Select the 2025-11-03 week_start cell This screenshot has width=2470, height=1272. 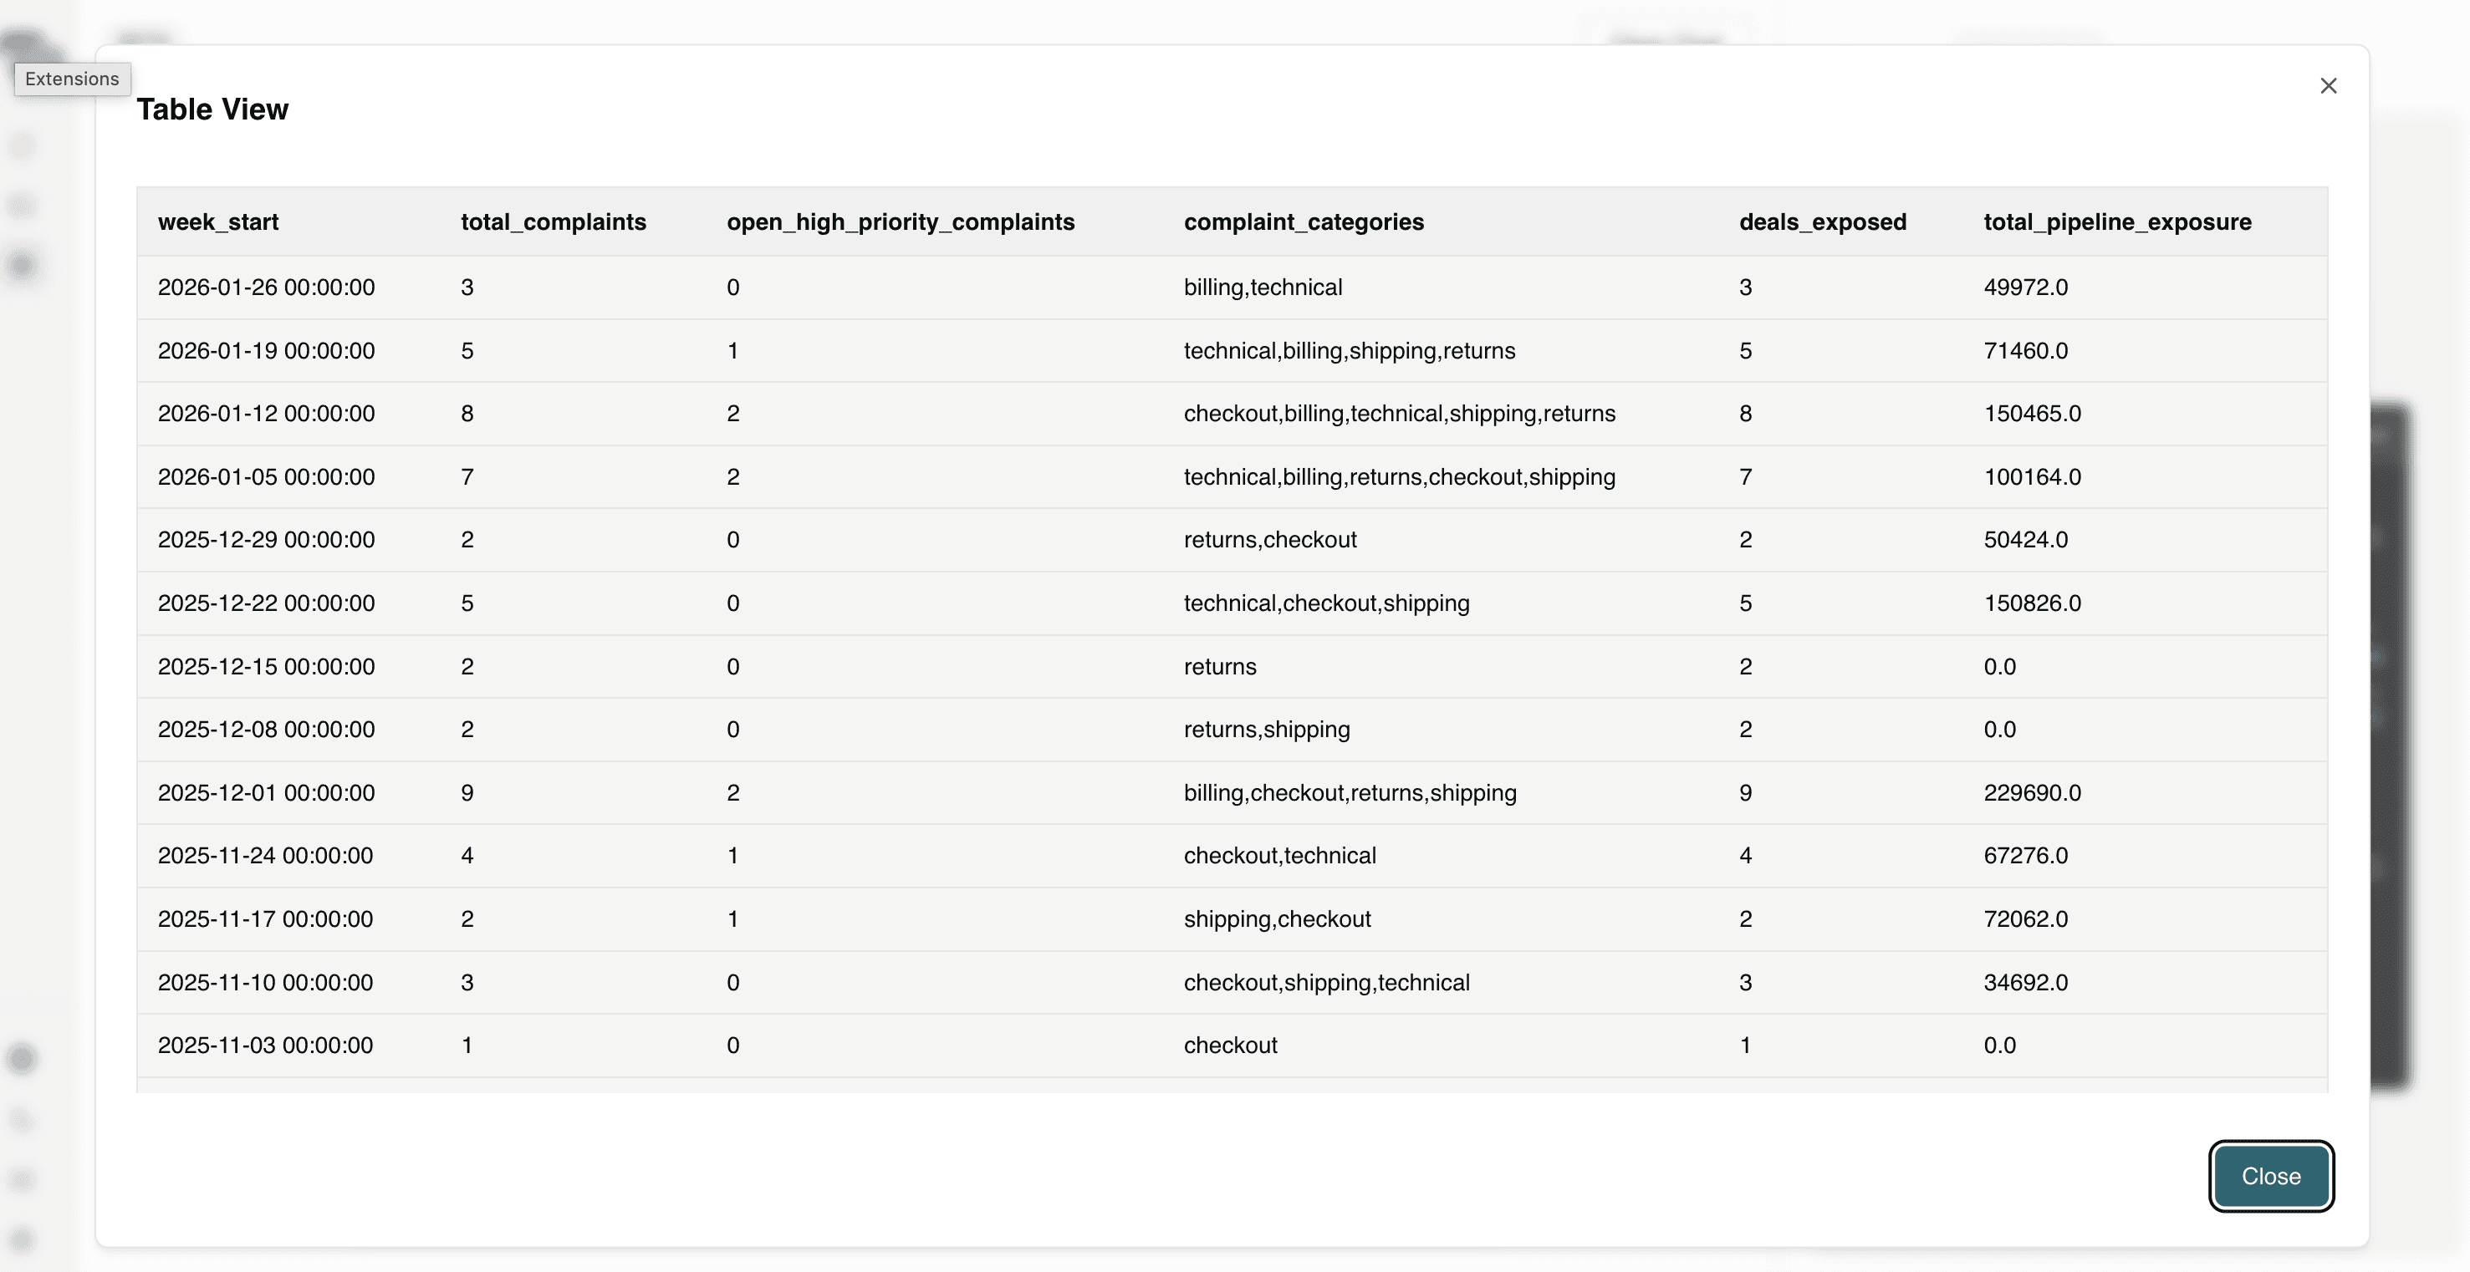click(264, 1045)
